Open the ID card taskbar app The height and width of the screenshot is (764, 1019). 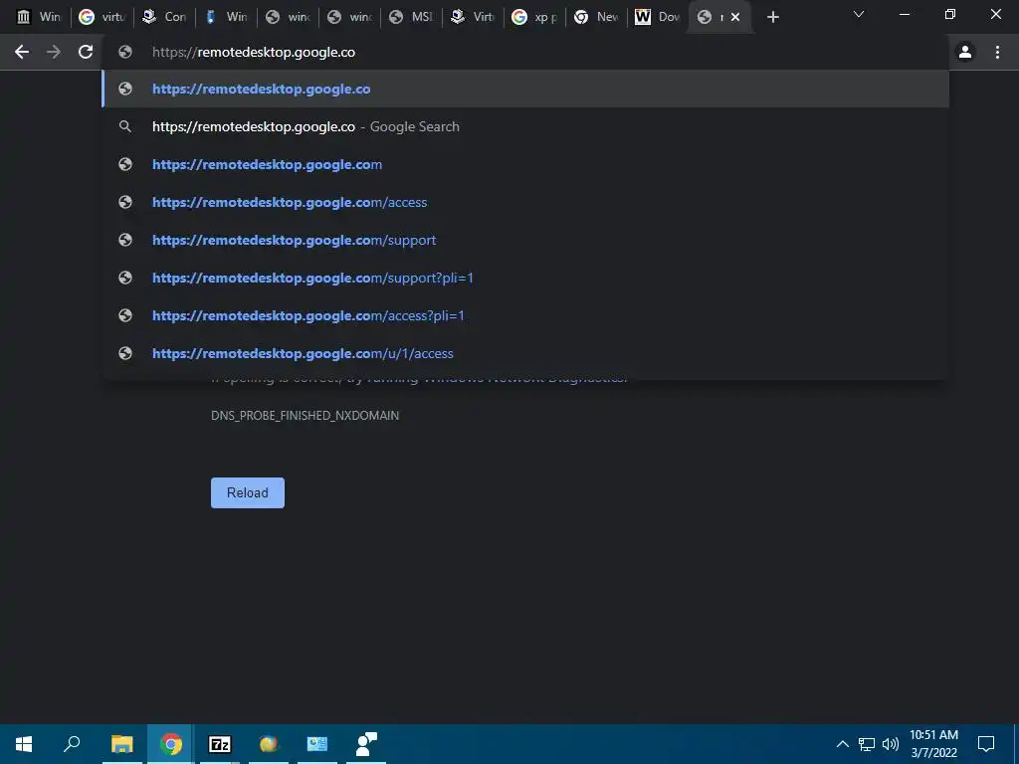[x=317, y=744]
